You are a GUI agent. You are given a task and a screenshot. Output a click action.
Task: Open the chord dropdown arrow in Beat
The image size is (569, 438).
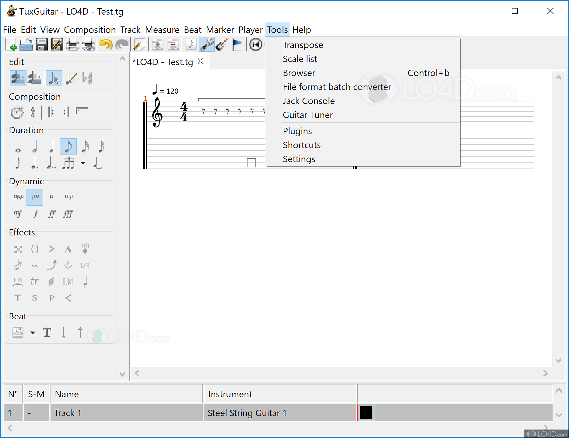click(x=33, y=333)
